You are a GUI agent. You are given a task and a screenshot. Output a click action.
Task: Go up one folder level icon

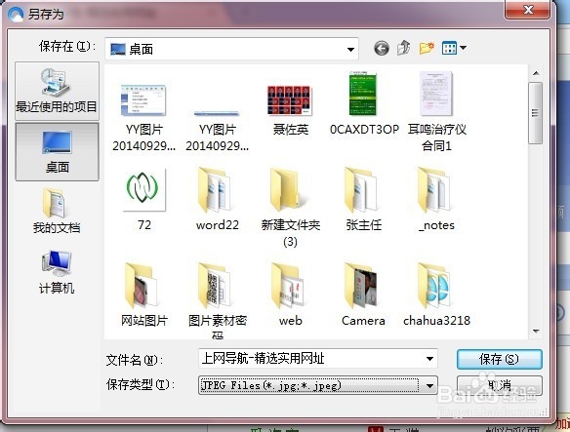click(x=404, y=48)
